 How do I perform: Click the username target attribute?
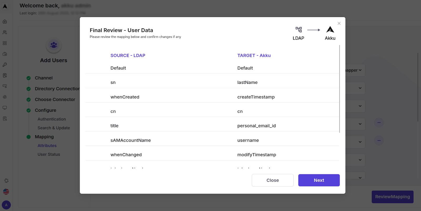point(248,140)
